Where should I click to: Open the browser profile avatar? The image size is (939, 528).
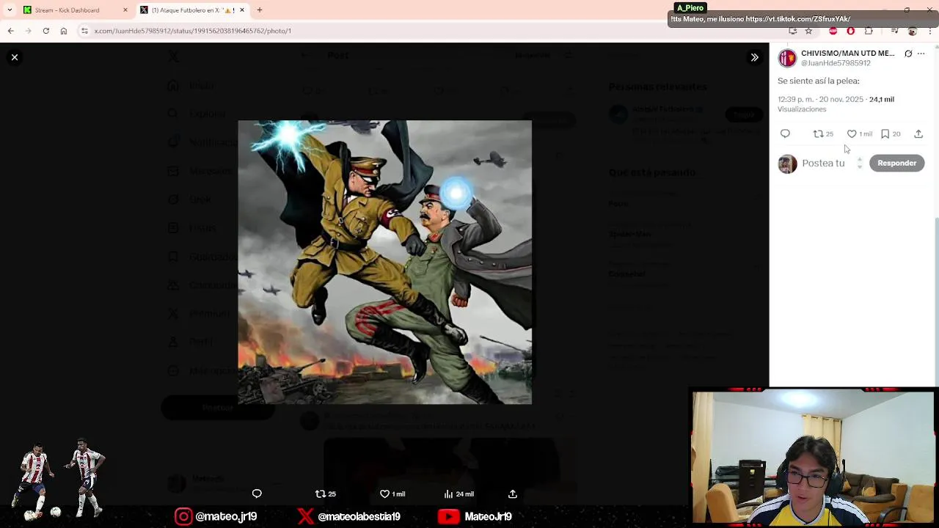tap(913, 31)
